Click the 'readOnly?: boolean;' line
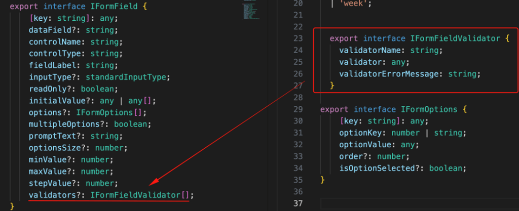The image size is (519, 211). coord(73,89)
